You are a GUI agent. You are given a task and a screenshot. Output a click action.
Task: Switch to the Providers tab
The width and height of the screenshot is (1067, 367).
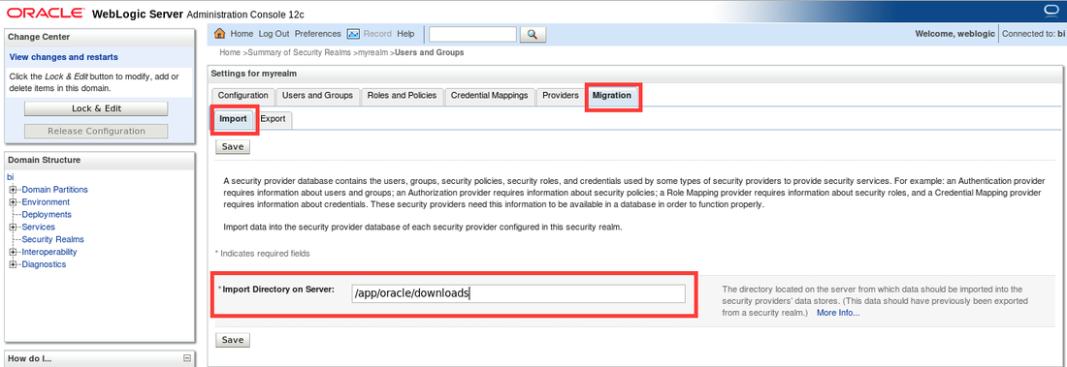pyautogui.click(x=560, y=96)
